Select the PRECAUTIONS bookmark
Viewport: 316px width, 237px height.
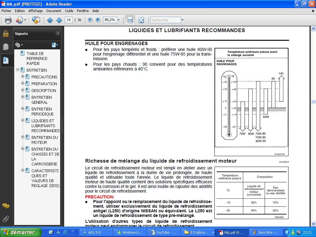click(44, 77)
